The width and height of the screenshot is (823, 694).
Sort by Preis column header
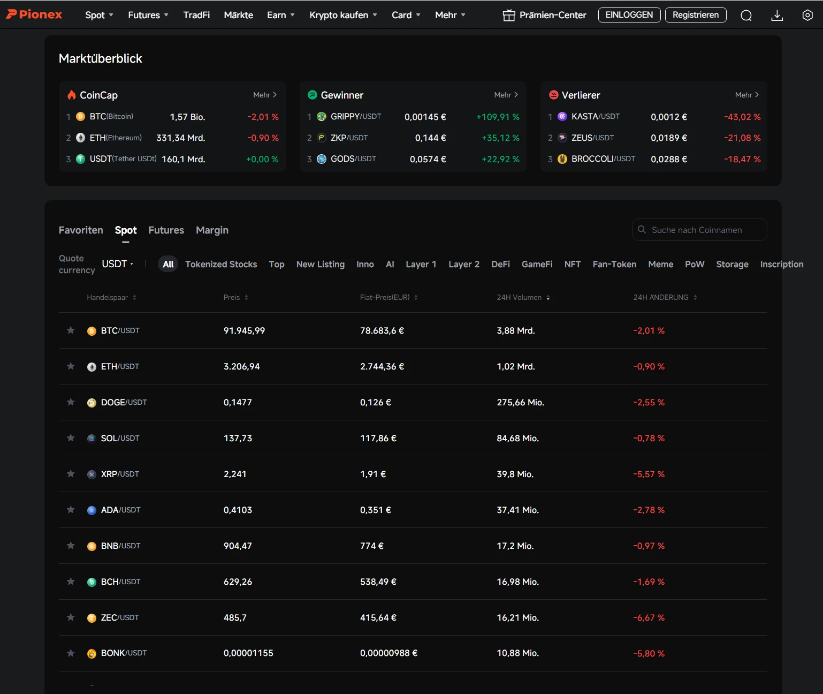[236, 298]
